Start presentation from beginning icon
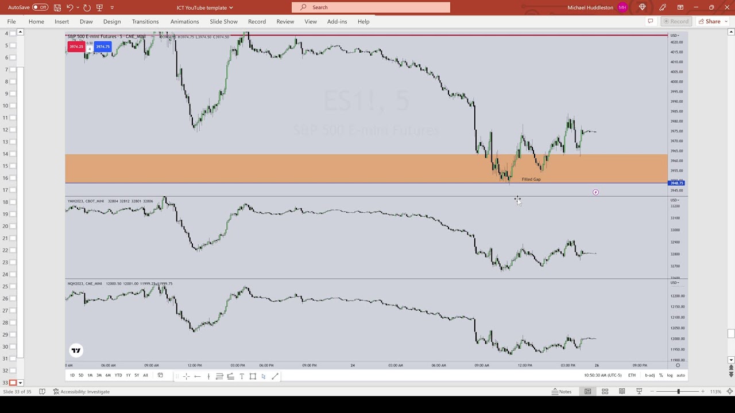This screenshot has width=735, height=413. tap(100, 7)
